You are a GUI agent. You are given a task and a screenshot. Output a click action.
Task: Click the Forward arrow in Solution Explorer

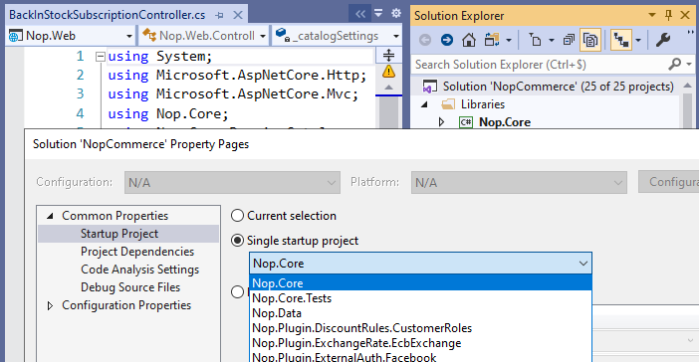[447, 40]
